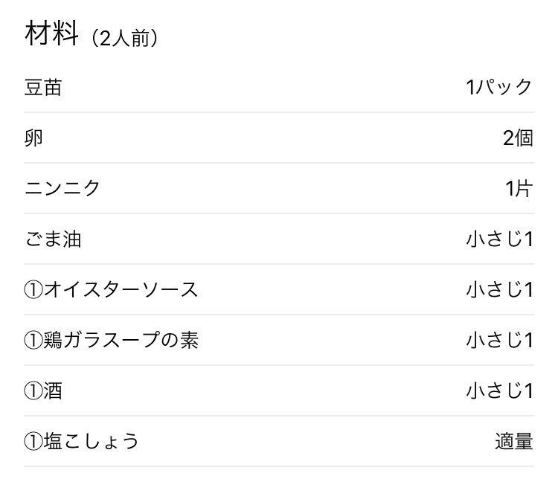Click the 小さじ1 quantity for 酒
Screen dimensions: 558x502
tap(499, 390)
